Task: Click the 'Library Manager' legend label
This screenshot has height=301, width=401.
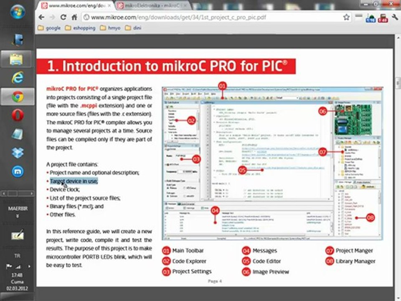Action: (355, 261)
